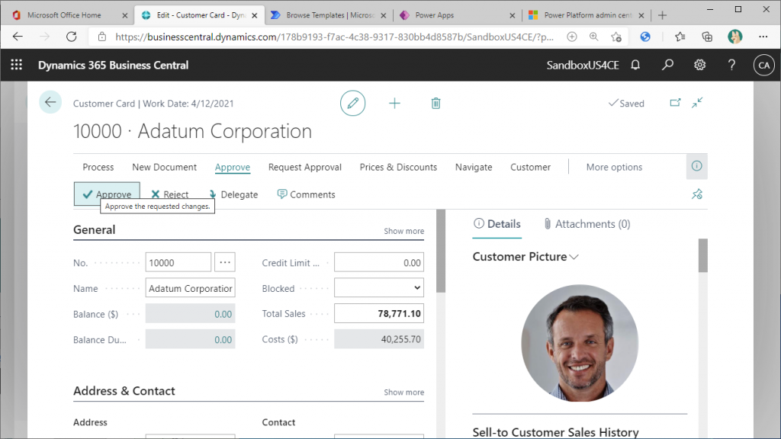Open the New Document menu
This screenshot has height=439, width=781.
(x=165, y=167)
